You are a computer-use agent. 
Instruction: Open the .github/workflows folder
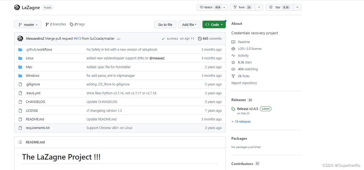(x=39, y=50)
